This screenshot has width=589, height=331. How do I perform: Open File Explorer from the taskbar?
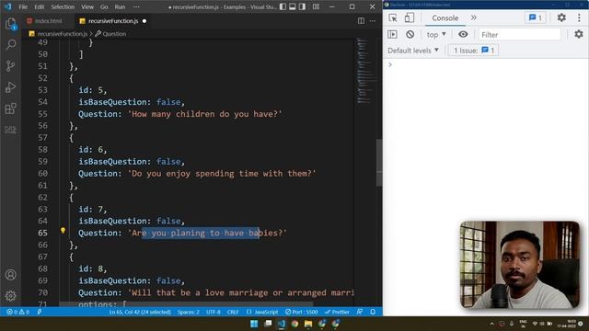308,324
